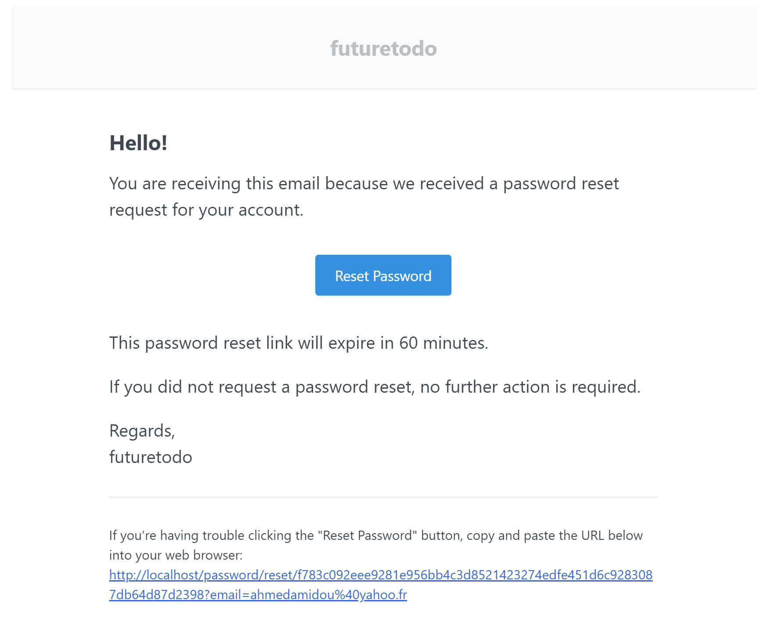Click the second line of the reset URL
The width and height of the screenshot is (783, 629).
coord(257,595)
